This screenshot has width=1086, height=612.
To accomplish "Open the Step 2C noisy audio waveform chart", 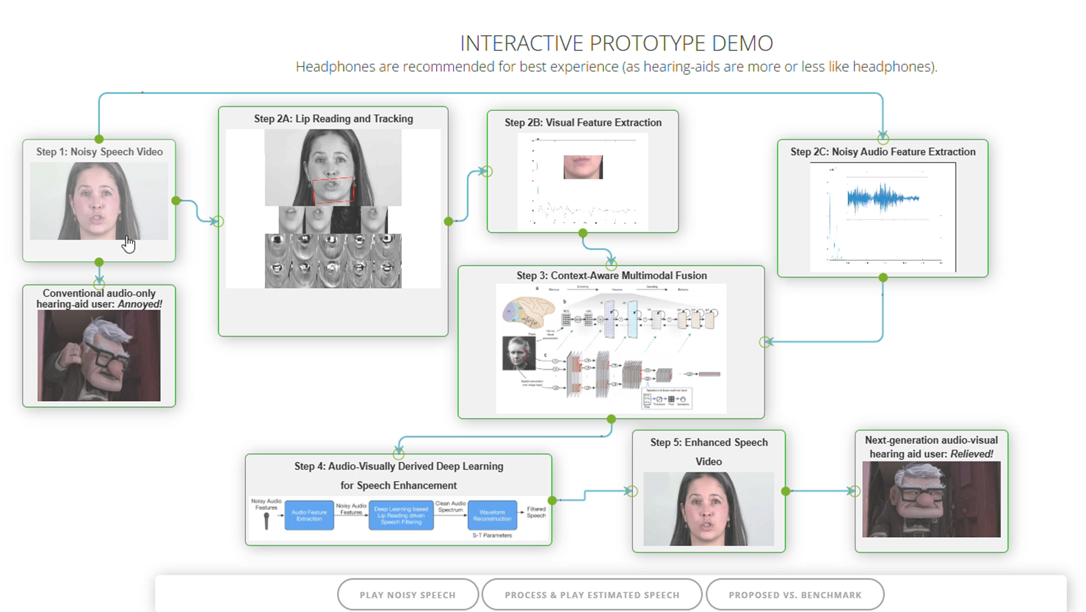I will [883, 217].
